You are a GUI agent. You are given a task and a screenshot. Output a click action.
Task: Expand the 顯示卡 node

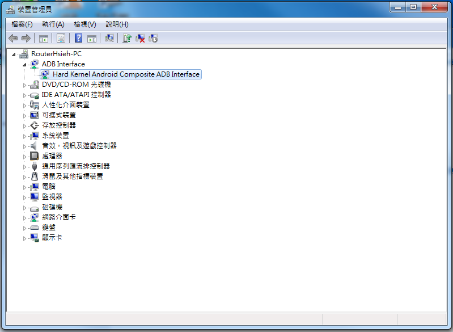[x=24, y=238]
